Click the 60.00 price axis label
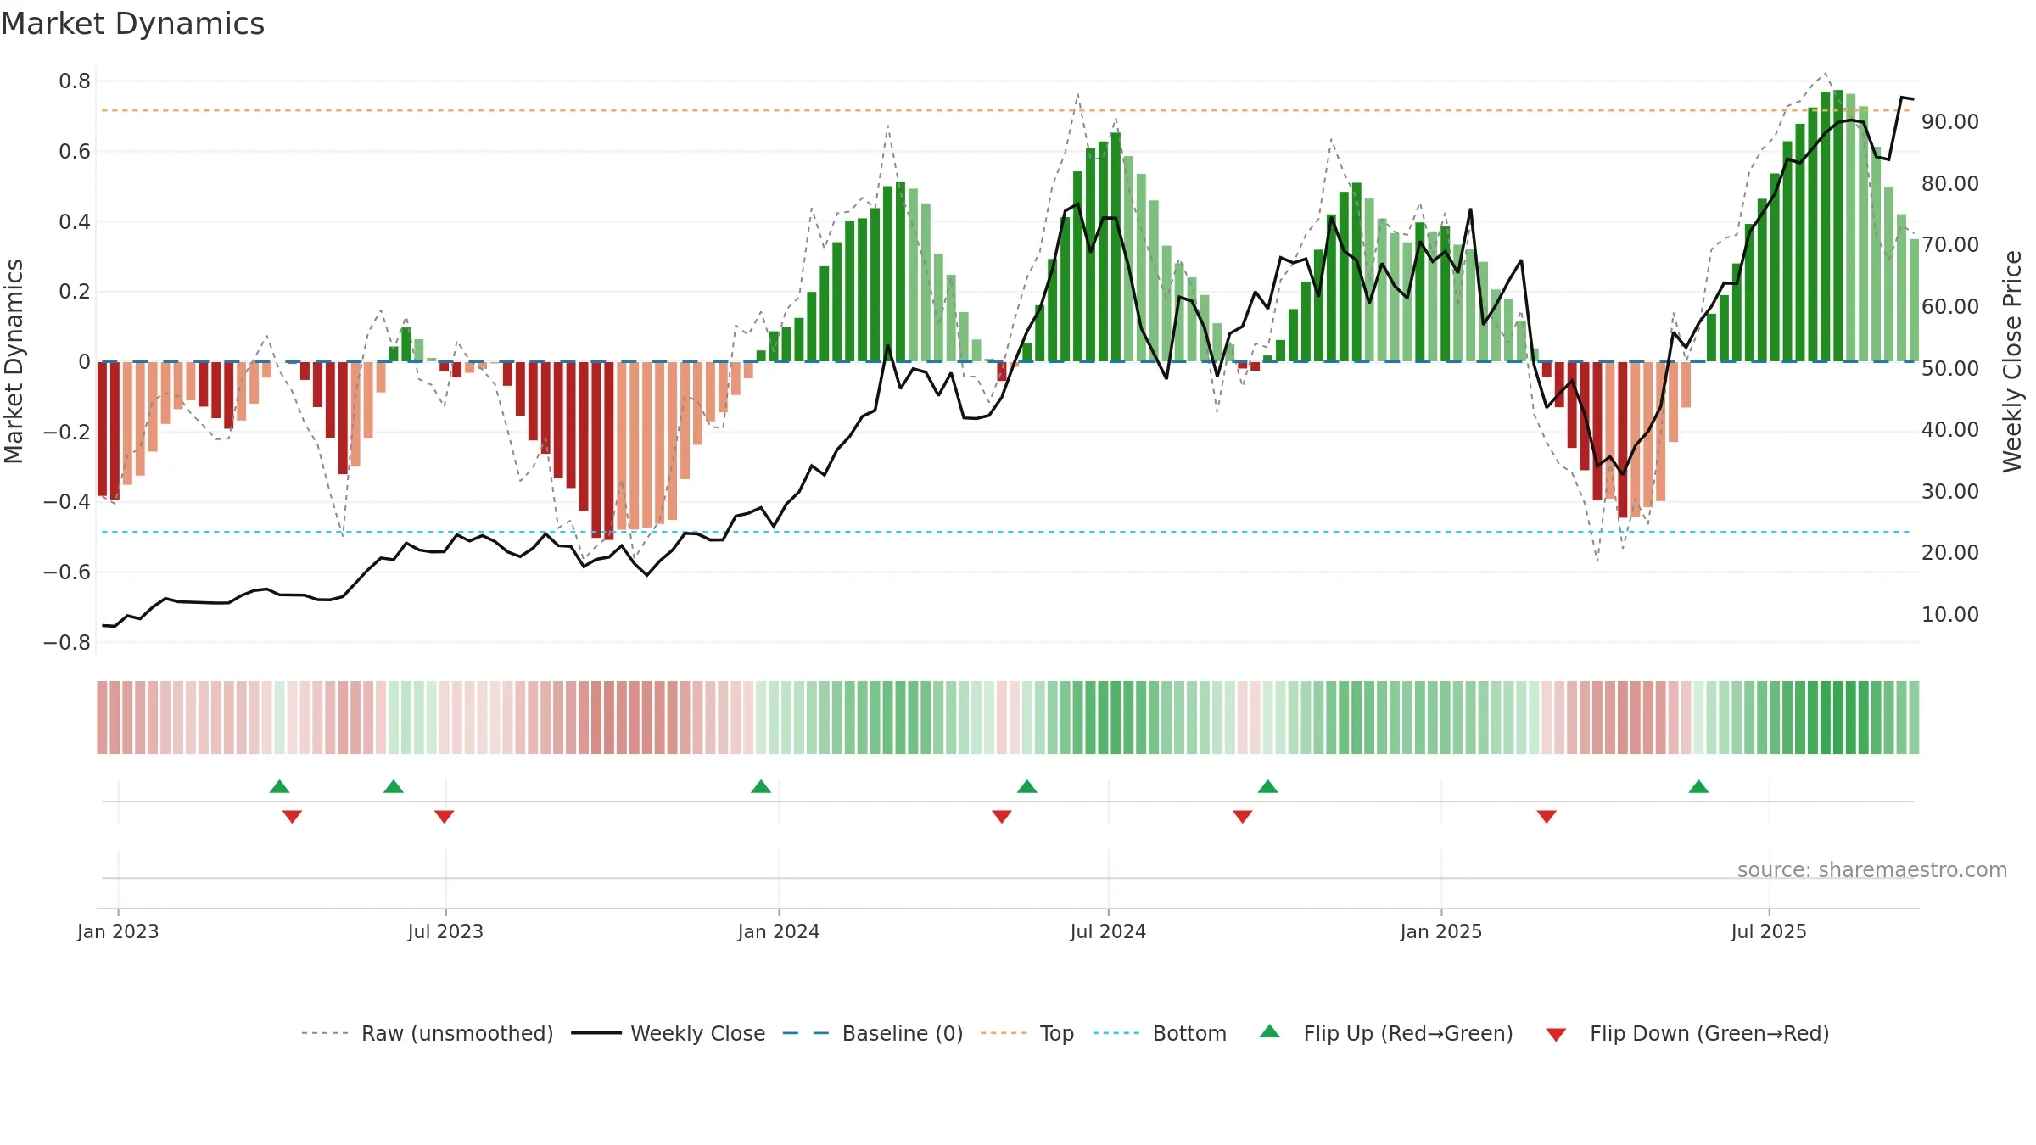The image size is (2036, 1145). (x=1950, y=307)
